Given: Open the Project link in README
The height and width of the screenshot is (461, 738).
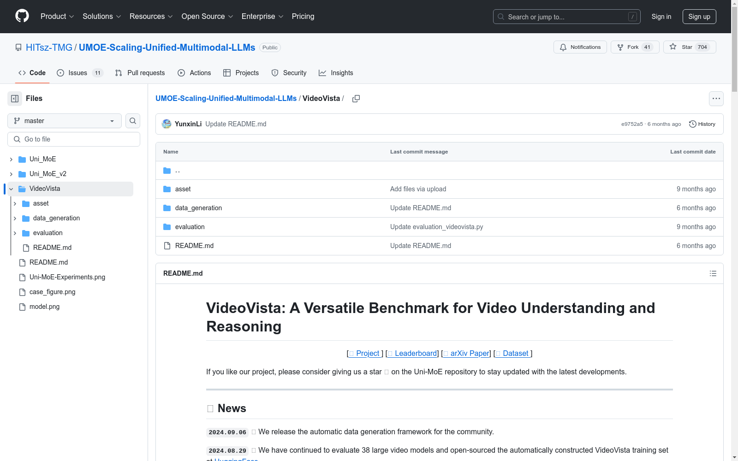Looking at the screenshot, I should click(x=365, y=353).
